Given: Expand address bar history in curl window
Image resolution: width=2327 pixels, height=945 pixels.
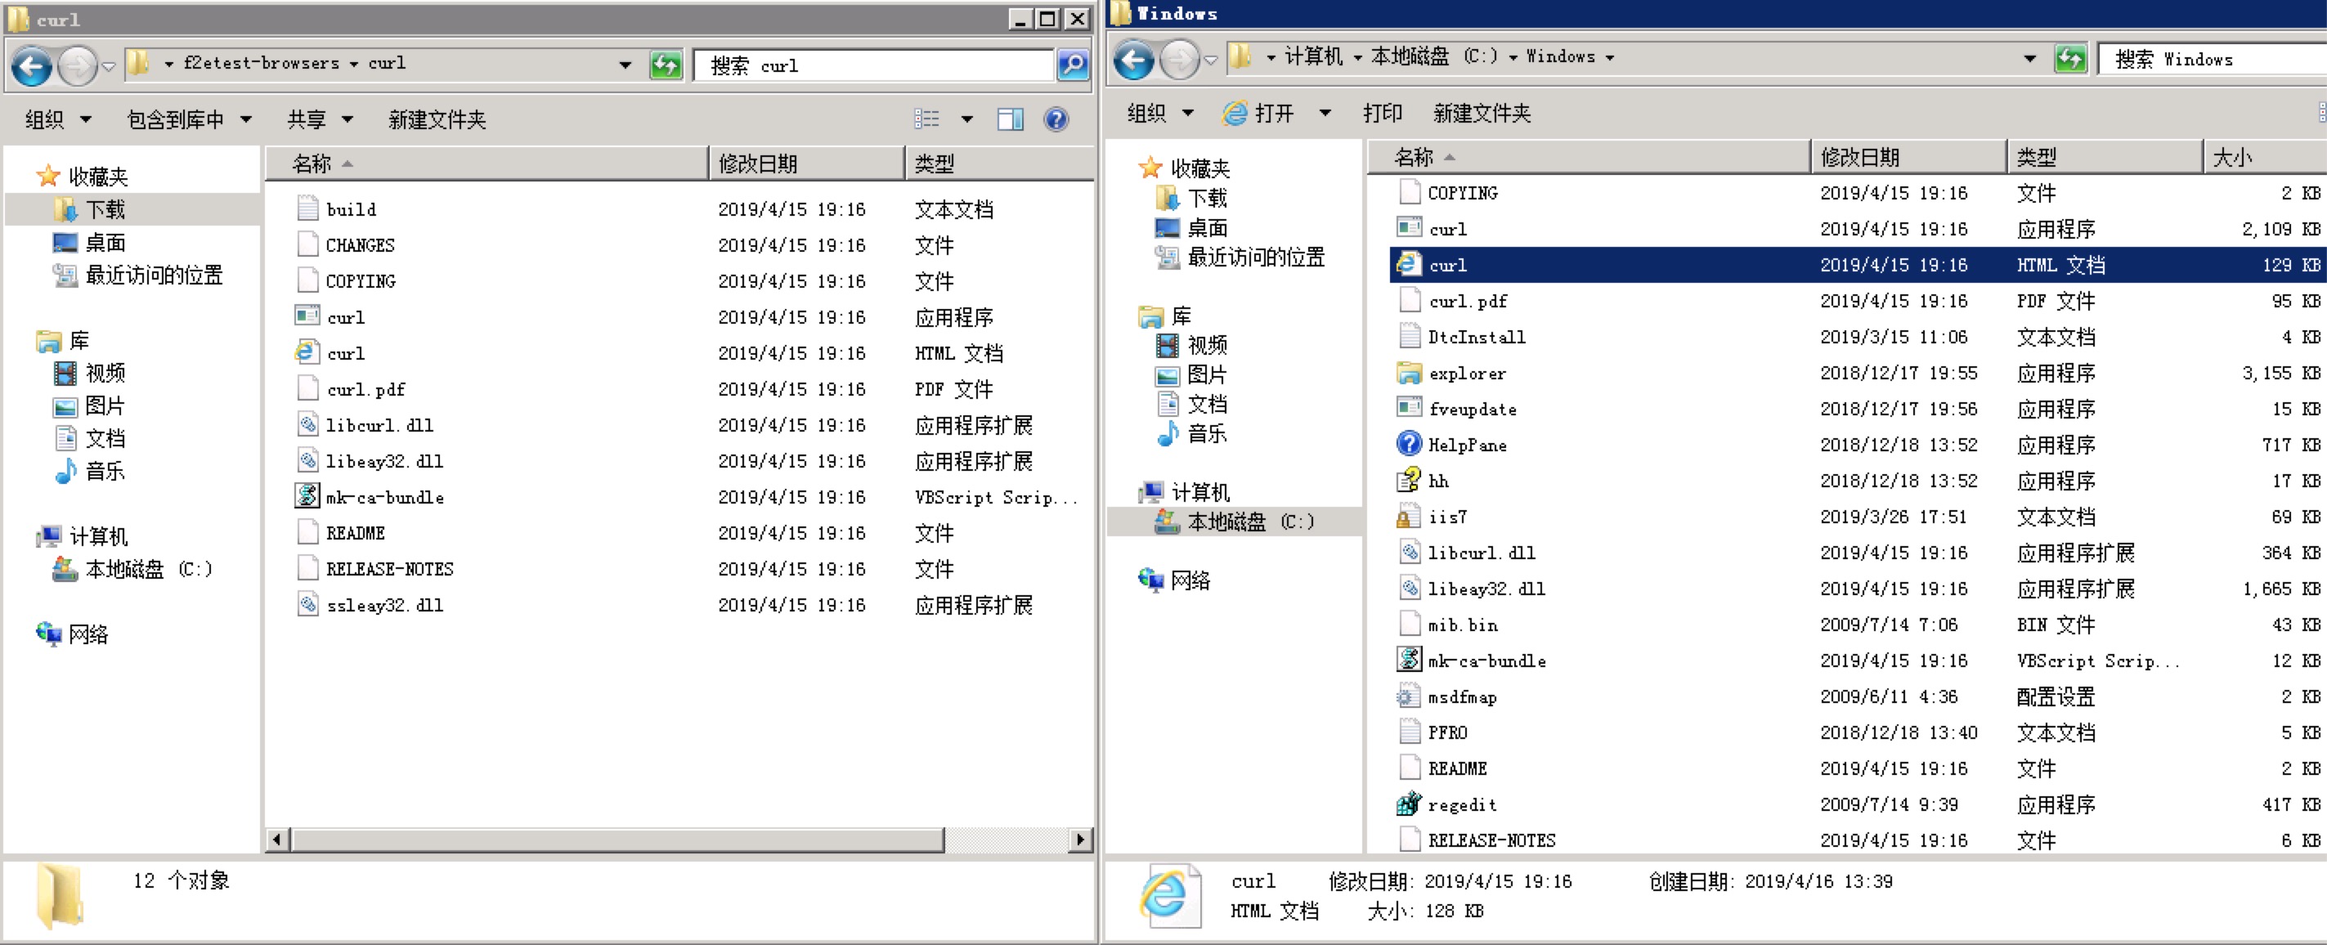Looking at the screenshot, I should (625, 65).
